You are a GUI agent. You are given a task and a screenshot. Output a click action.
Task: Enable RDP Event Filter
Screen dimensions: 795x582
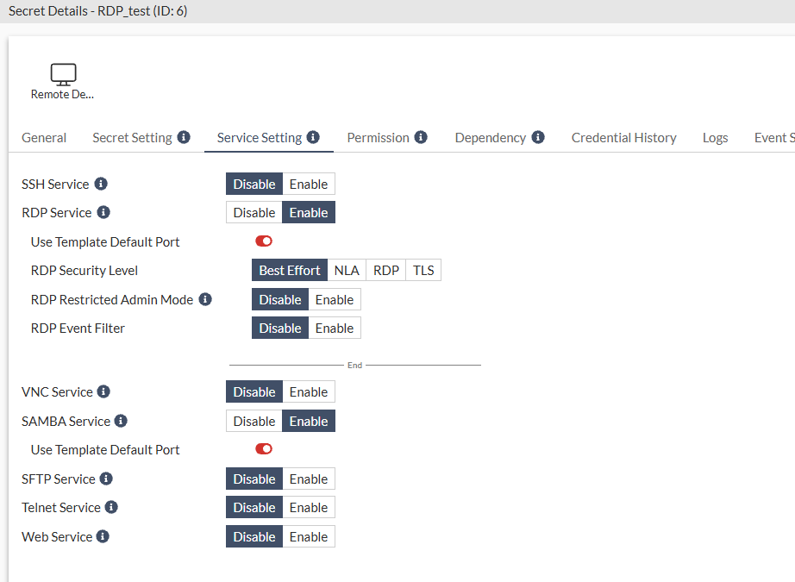pos(334,329)
